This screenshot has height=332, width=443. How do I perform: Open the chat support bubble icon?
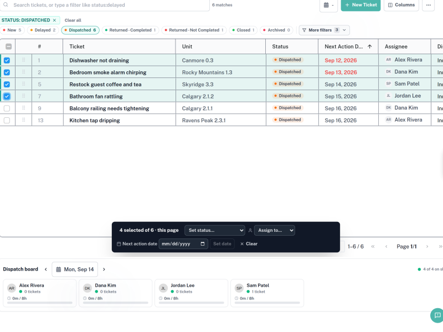tap(437, 315)
